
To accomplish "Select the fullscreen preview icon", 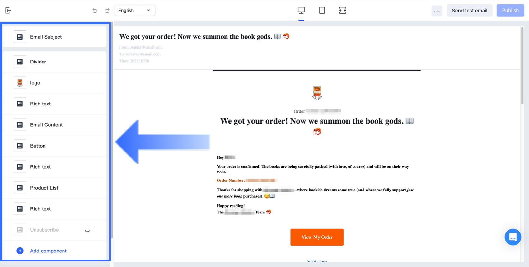I will pyautogui.click(x=343, y=10).
